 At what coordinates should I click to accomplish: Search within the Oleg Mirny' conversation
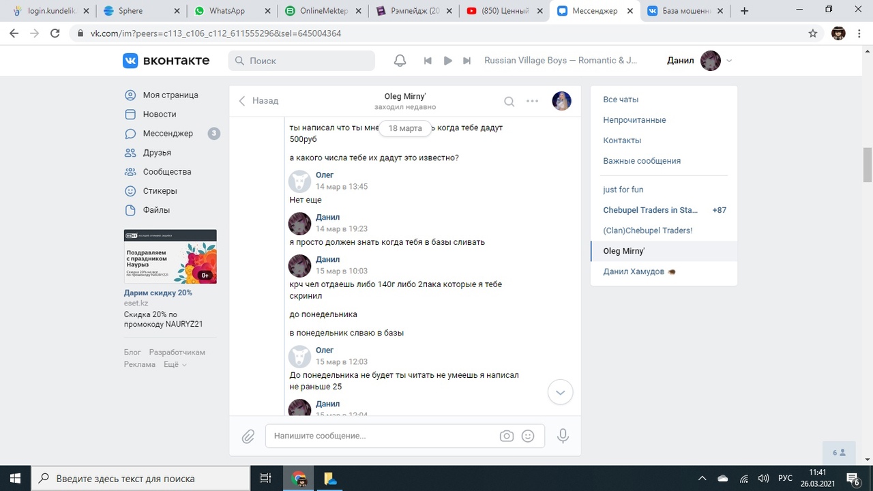509,102
